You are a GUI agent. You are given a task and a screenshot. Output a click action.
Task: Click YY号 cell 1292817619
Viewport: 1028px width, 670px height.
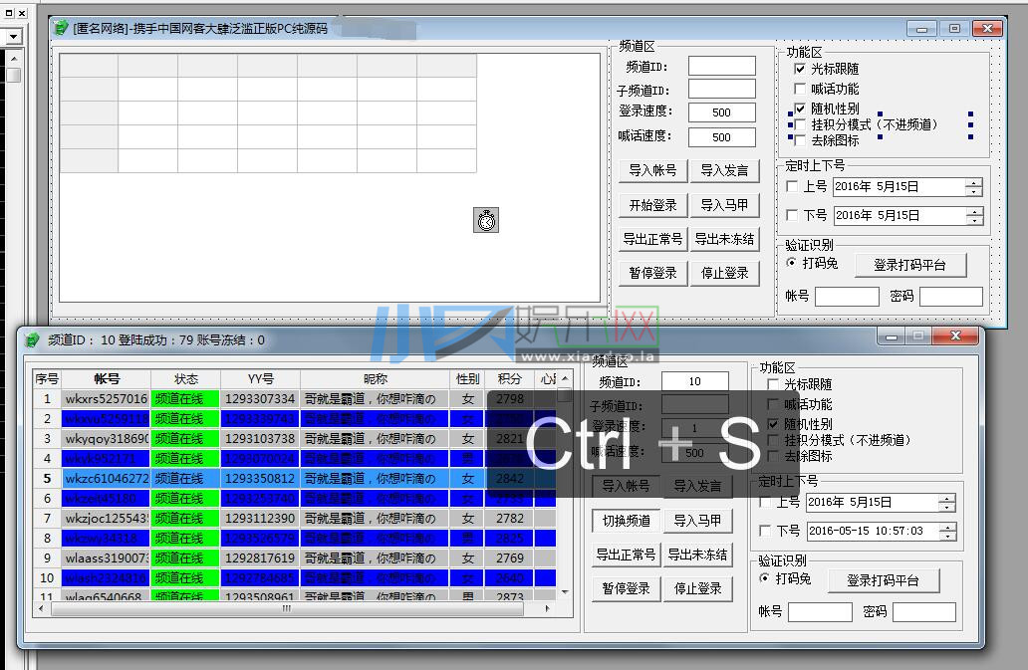point(260,558)
